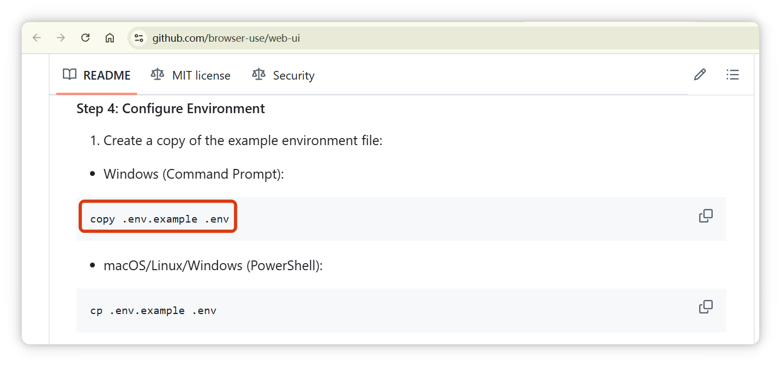Open the README outline list icon

[732, 75]
